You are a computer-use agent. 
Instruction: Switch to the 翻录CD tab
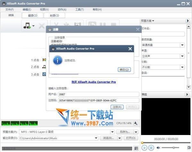[33, 15]
